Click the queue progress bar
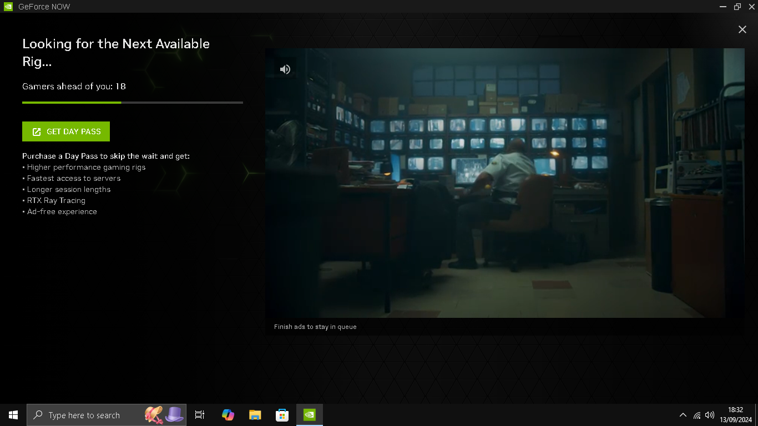 (133, 103)
